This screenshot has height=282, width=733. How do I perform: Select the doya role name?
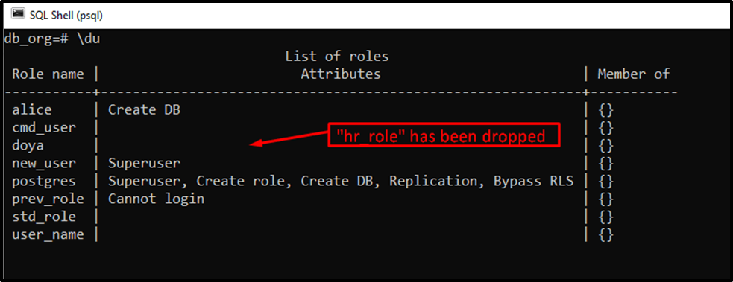(28, 145)
